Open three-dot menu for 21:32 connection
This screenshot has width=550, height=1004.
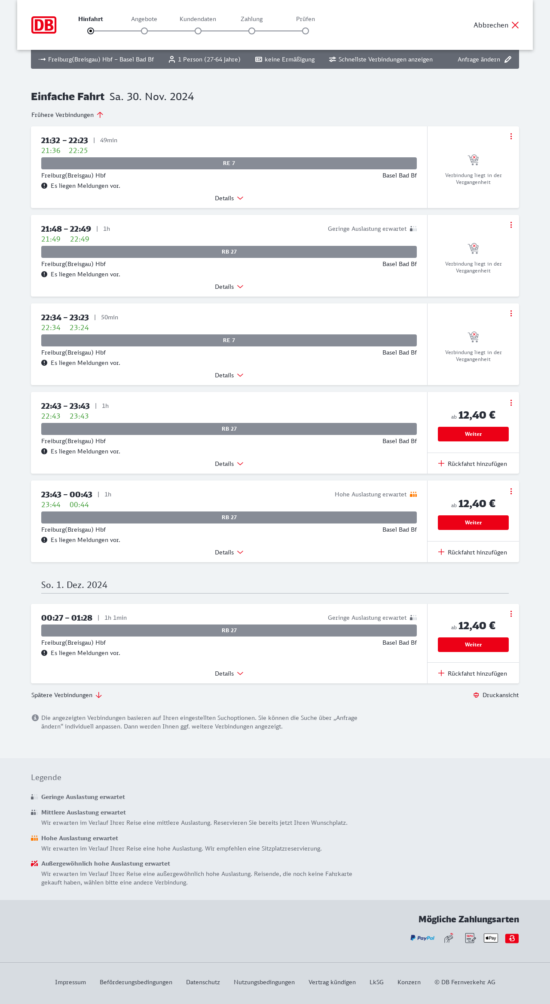[511, 136]
